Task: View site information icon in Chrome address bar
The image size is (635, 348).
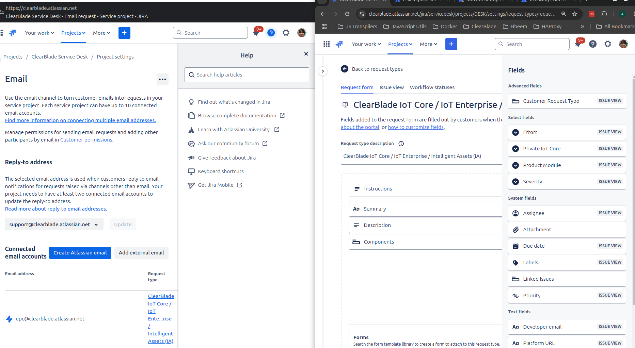Action: [362, 14]
